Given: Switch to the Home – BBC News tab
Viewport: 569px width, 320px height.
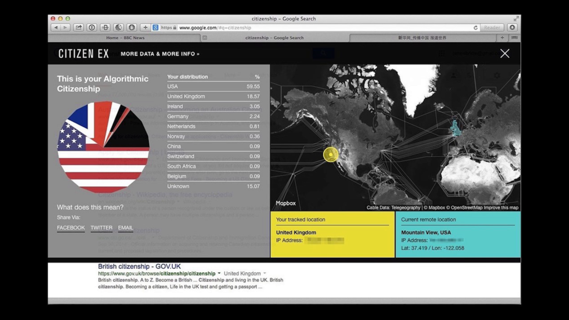Looking at the screenshot, I should coord(125,38).
